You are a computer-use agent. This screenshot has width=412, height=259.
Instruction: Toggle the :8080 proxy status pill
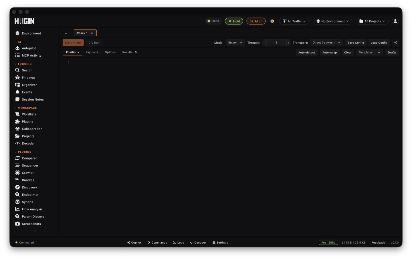(213, 21)
